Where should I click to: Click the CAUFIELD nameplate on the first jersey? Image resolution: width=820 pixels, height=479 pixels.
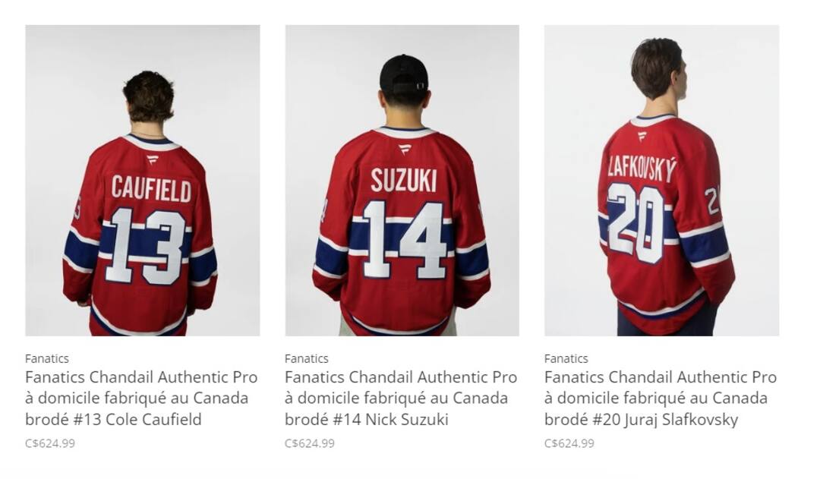(151, 188)
